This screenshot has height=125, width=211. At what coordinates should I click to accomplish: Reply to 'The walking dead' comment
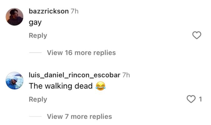click(x=38, y=100)
